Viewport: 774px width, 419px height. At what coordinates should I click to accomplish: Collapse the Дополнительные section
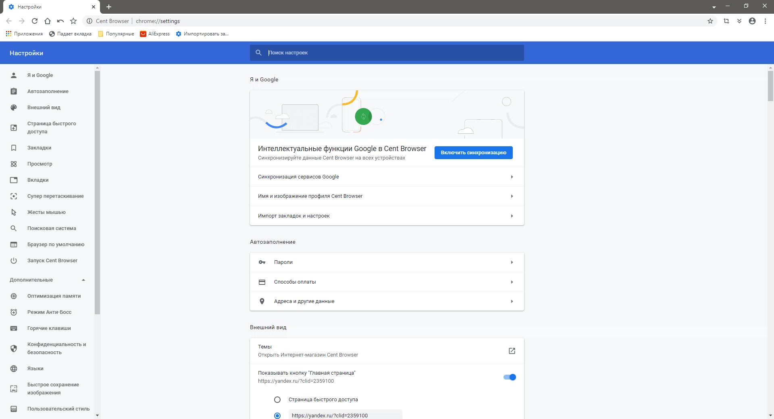pos(47,280)
